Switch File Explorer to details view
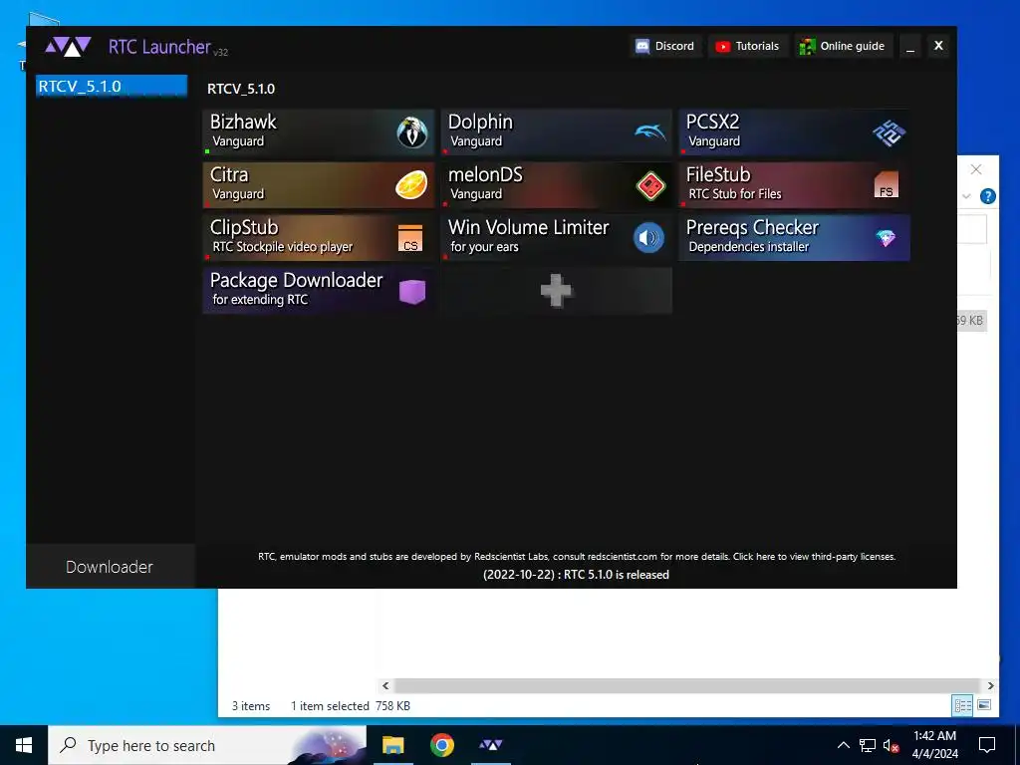Screen dimensions: 1020x765 click(x=962, y=705)
